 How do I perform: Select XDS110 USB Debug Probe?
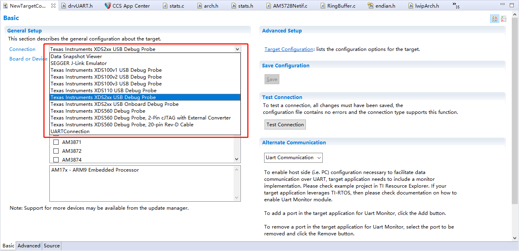(145, 91)
